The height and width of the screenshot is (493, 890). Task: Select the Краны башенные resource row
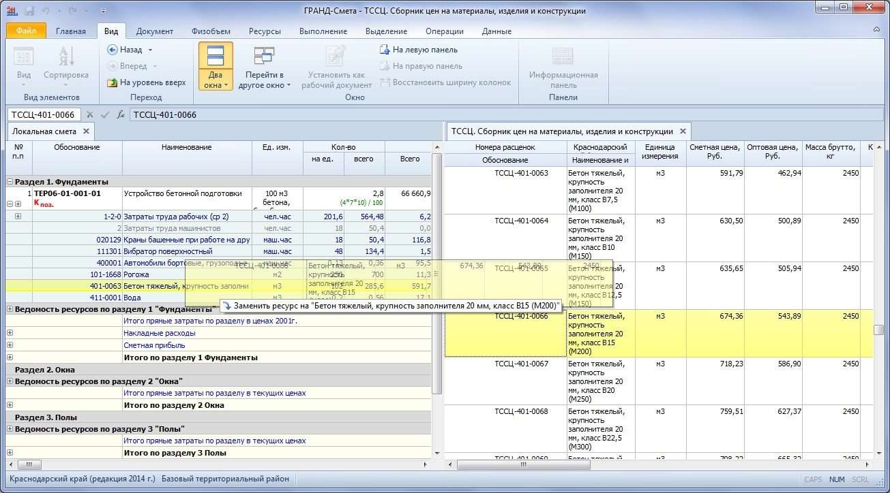tap(218, 240)
